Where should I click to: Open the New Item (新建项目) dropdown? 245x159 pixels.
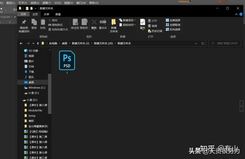pyautogui.click(x=127, y=20)
